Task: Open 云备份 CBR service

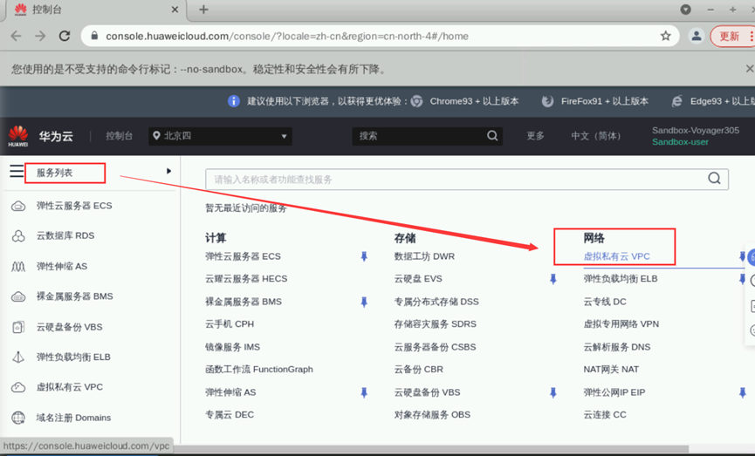Action: tap(418, 370)
